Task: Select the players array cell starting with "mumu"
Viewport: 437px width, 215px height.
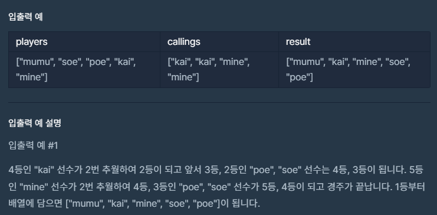Action: [84, 70]
